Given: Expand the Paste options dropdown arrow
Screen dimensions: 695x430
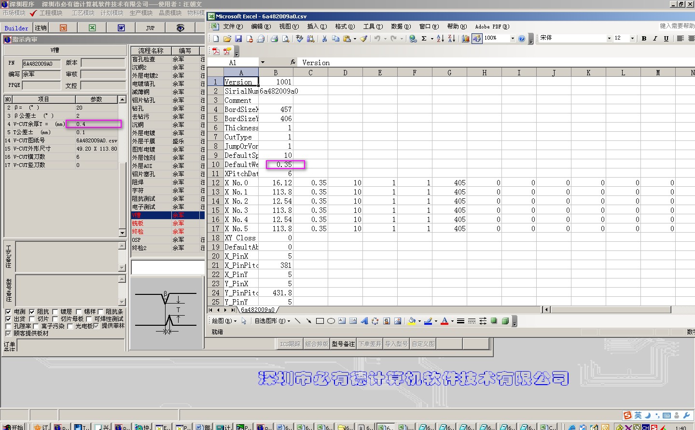Looking at the screenshot, I should point(355,39).
